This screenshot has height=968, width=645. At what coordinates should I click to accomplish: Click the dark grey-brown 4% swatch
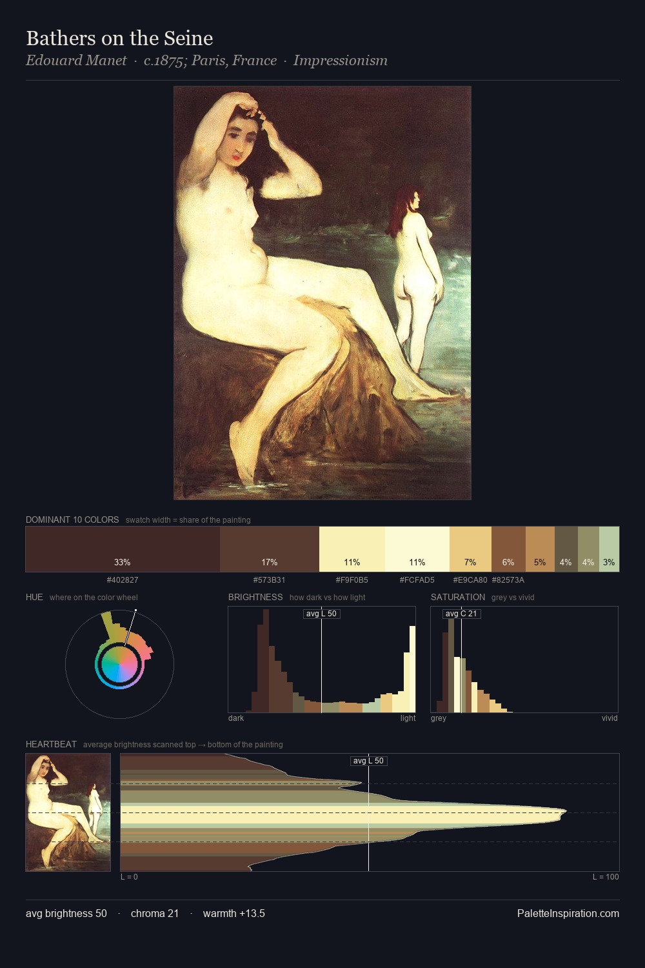coord(566,549)
